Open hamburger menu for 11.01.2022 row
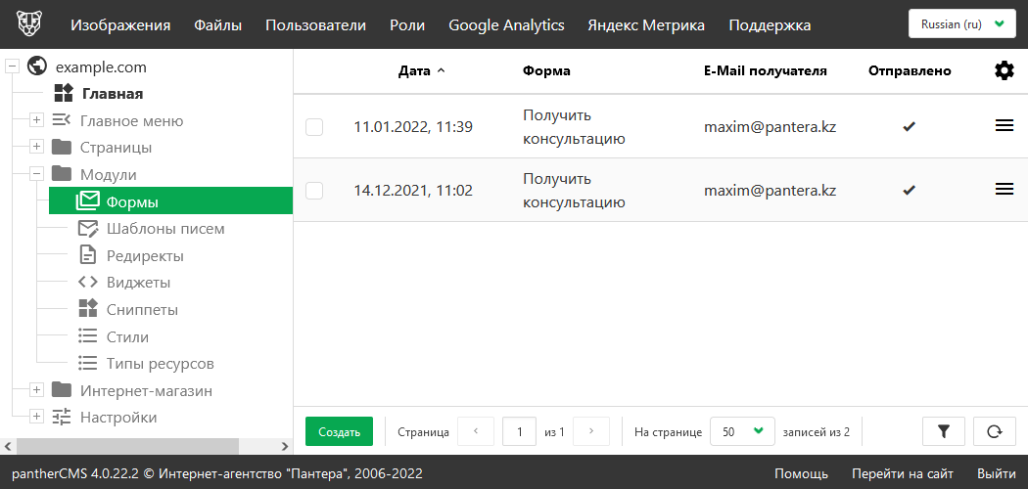This screenshot has height=489, width=1028. coord(1004,126)
